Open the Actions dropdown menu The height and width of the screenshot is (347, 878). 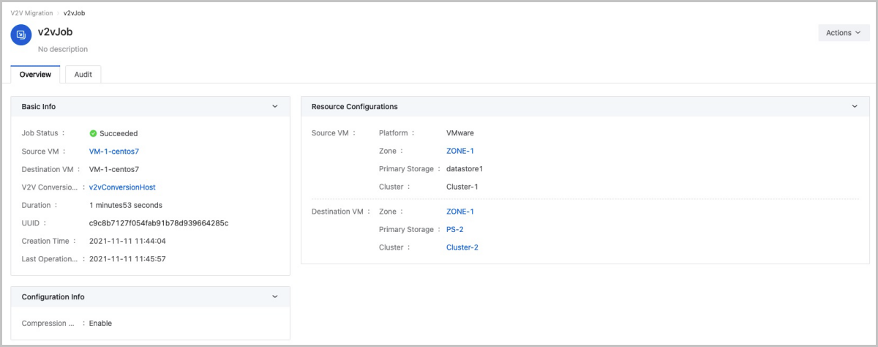pos(843,33)
